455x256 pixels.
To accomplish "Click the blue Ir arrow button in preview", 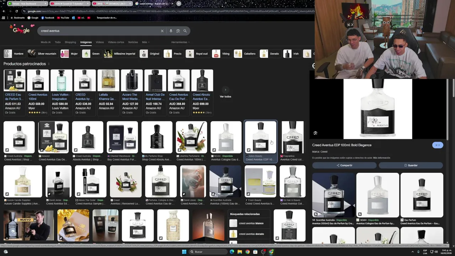I will (x=438, y=145).
